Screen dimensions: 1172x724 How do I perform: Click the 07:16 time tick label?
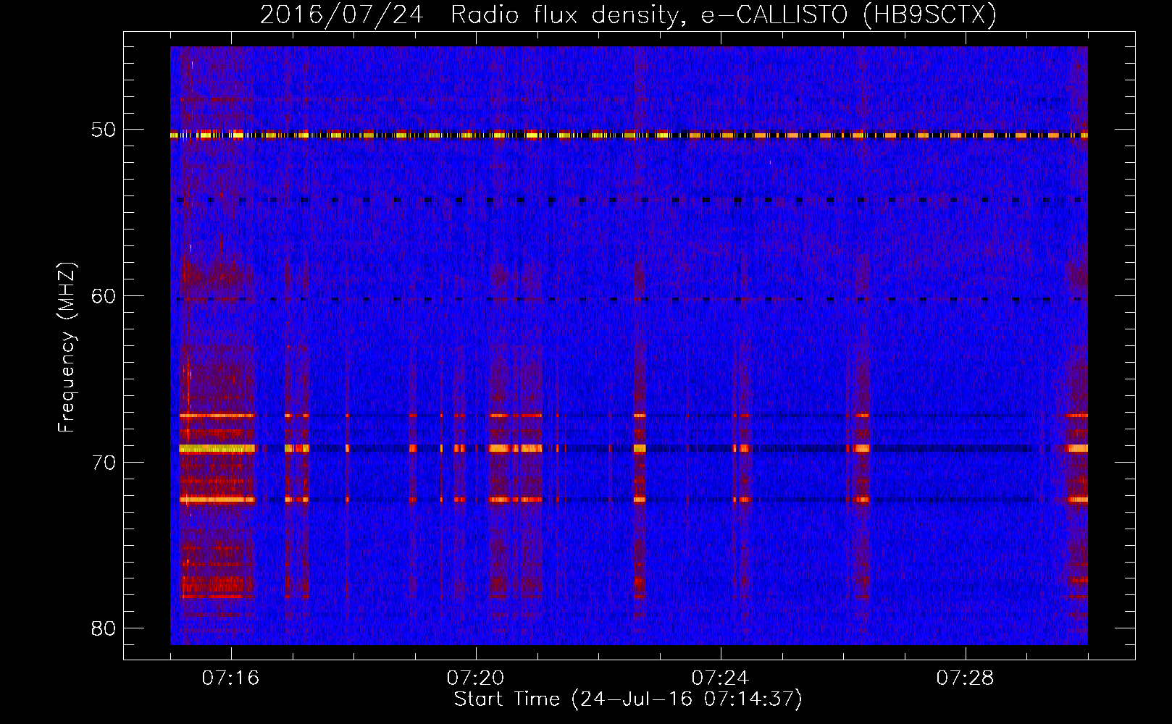pos(230,678)
